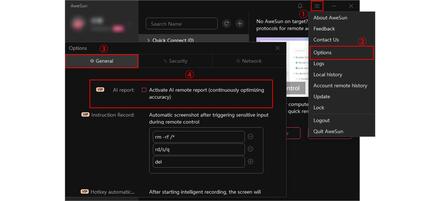Click the Search Name field
The height and width of the screenshot is (201, 442).
(x=182, y=24)
